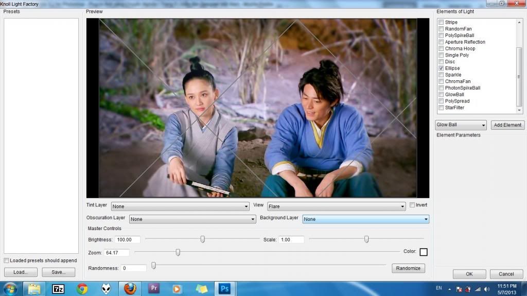Toggle the Invert checkbox
This screenshot has height=296, width=527.
[x=412, y=205]
